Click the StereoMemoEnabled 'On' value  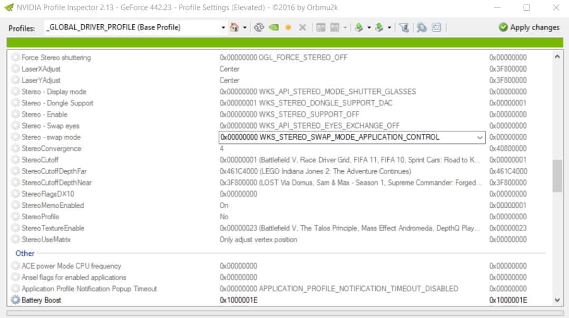[x=224, y=205]
